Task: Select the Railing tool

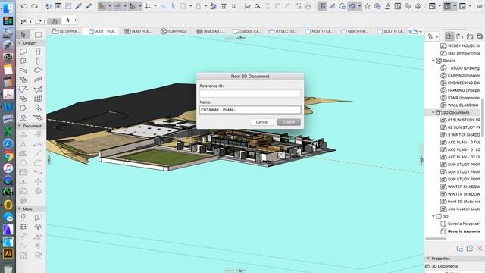Action: pos(38,80)
